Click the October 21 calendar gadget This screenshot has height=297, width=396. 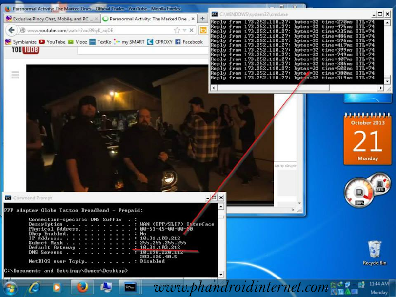coord(367,139)
